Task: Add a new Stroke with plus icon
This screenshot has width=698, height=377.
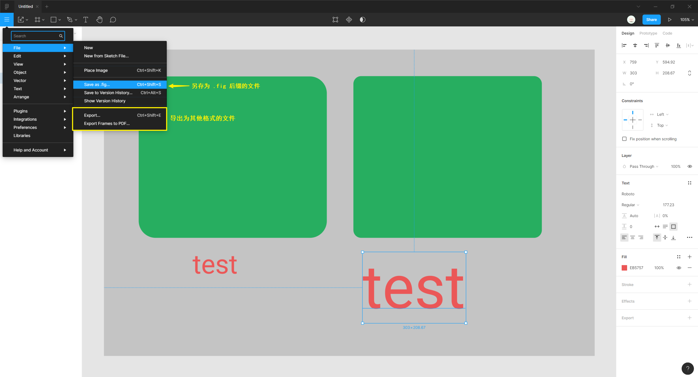Action: (689, 284)
